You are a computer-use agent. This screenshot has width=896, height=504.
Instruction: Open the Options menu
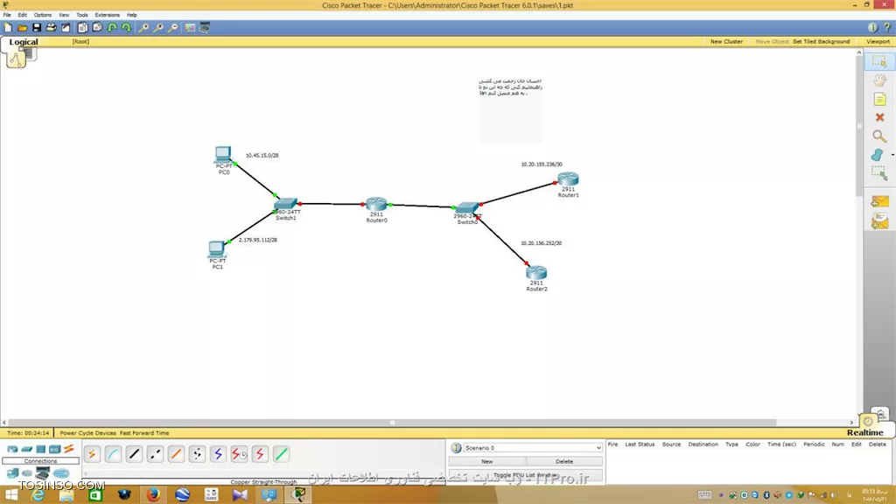[42, 15]
